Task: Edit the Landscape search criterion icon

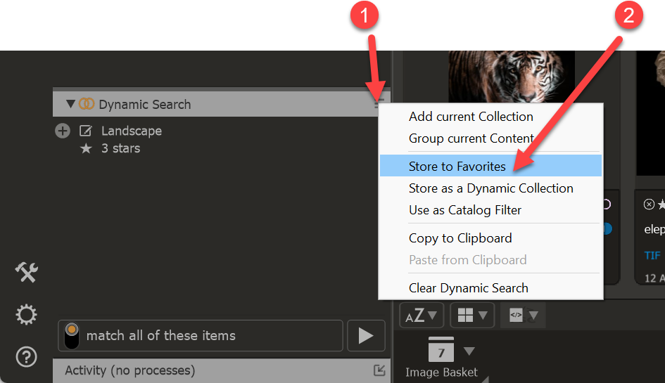Action: 86,131
